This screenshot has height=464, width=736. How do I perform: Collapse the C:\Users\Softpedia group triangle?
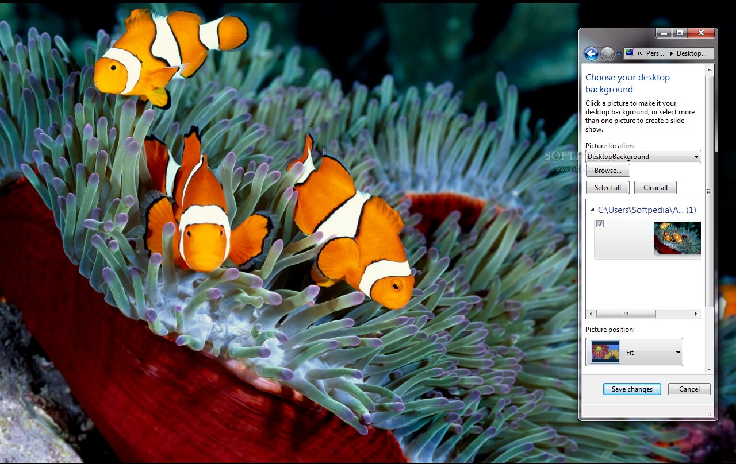point(593,211)
